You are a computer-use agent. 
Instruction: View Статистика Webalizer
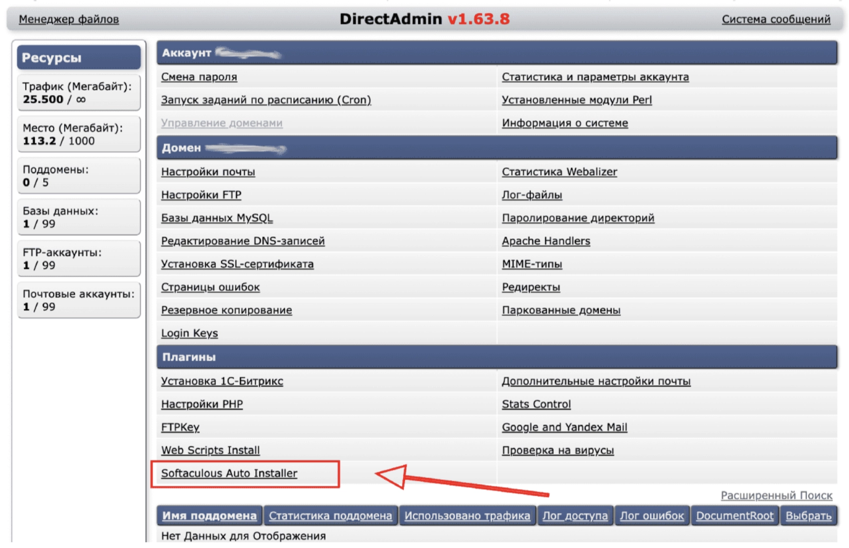[559, 172]
